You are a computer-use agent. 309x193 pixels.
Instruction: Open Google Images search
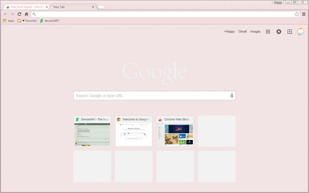pos(255,31)
